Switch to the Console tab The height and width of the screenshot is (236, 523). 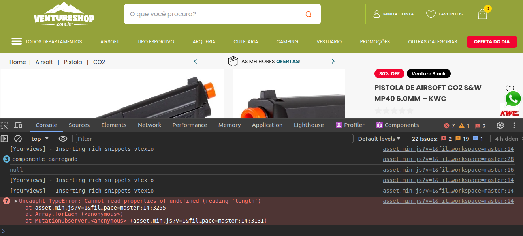pyautogui.click(x=46, y=125)
